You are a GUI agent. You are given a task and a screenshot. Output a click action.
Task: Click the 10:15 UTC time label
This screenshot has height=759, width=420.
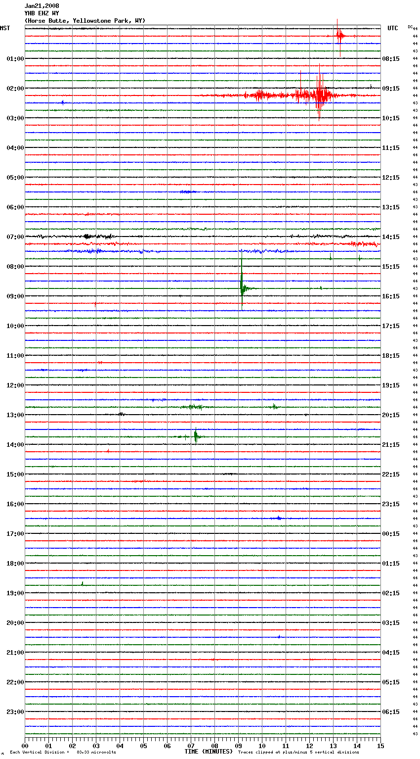coord(391,118)
